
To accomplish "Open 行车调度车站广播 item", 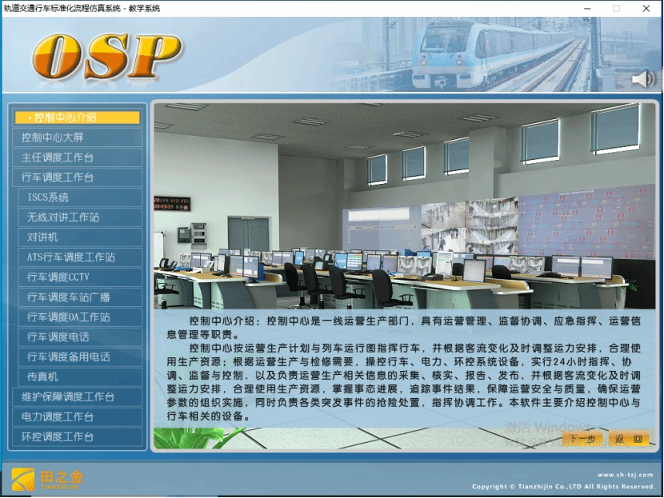I will 80,297.
